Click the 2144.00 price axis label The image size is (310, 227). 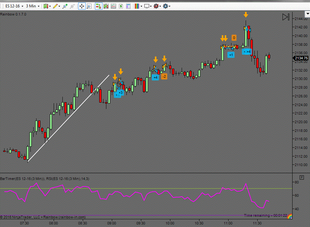[x=301, y=19]
